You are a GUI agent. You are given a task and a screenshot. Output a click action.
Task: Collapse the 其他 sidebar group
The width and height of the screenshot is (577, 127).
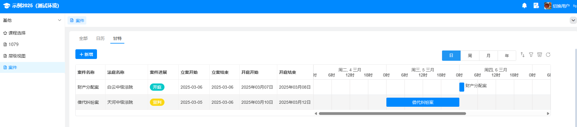pyautogui.click(x=59, y=20)
